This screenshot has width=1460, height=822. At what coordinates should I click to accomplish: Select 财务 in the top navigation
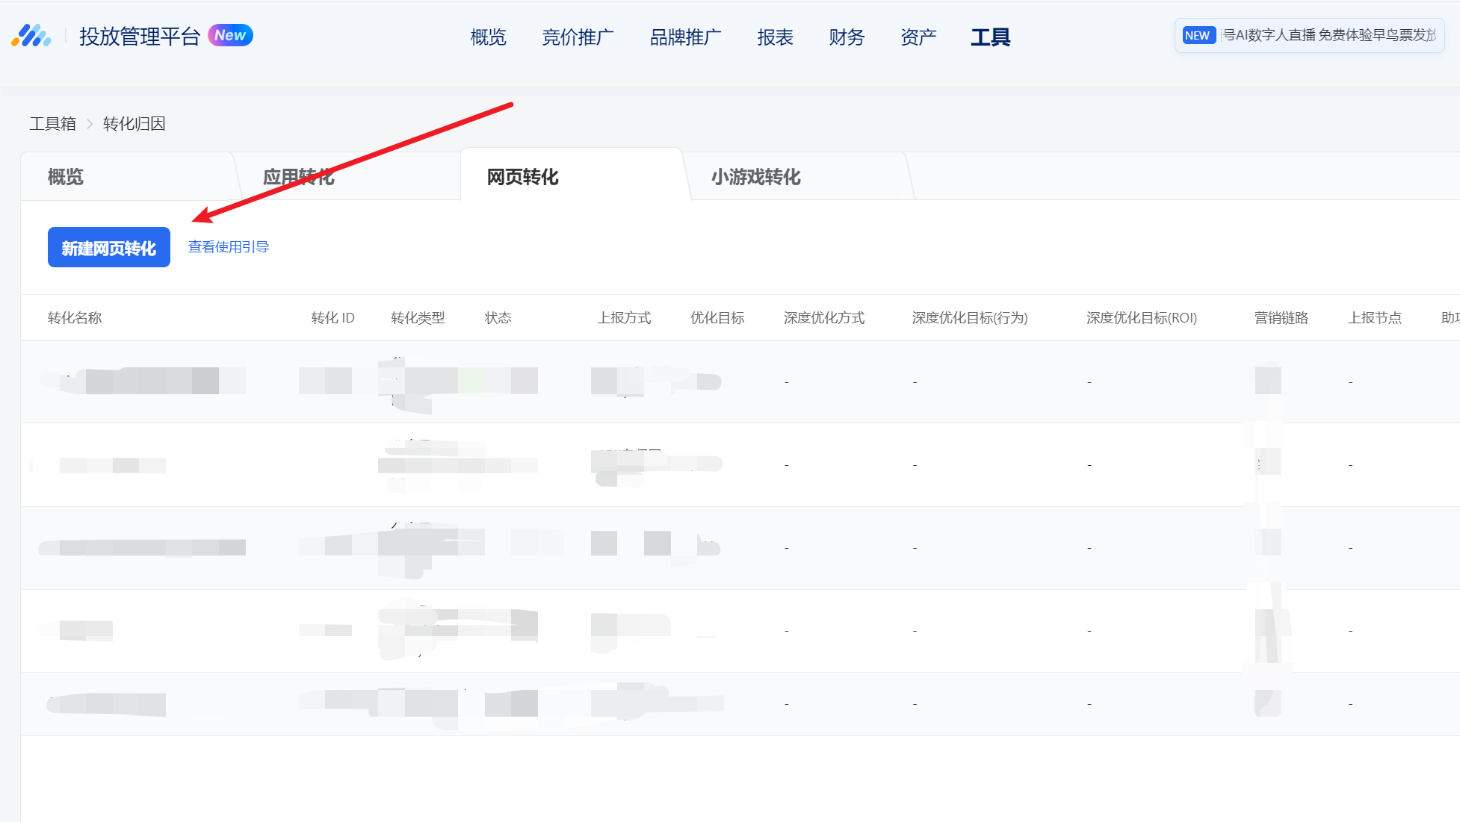point(847,37)
